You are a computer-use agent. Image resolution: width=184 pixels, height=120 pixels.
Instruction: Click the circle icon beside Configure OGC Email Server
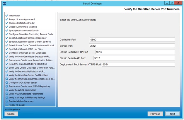click(7, 82)
